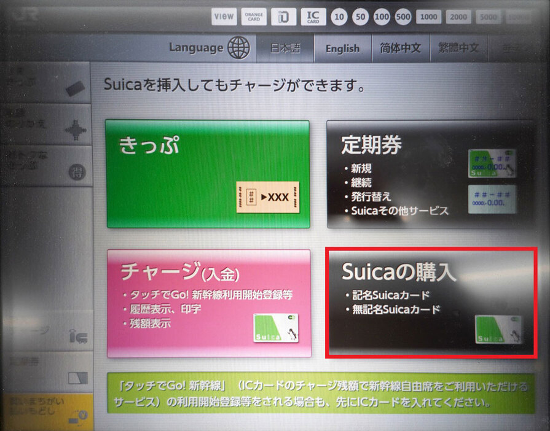Tap the Suica card image on purchase button
550x431 pixels.
point(498,329)
